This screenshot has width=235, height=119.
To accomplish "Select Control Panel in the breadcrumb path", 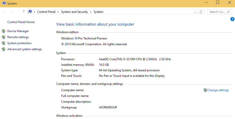I will click(x=47, y=12).
